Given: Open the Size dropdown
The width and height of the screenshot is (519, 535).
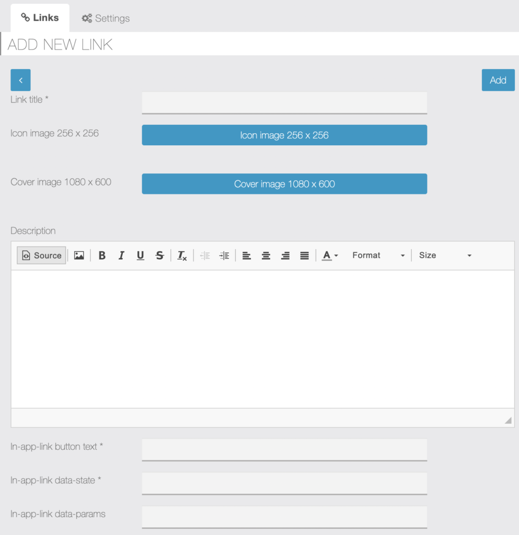Looking at the screenshot, I should [445, 255].
